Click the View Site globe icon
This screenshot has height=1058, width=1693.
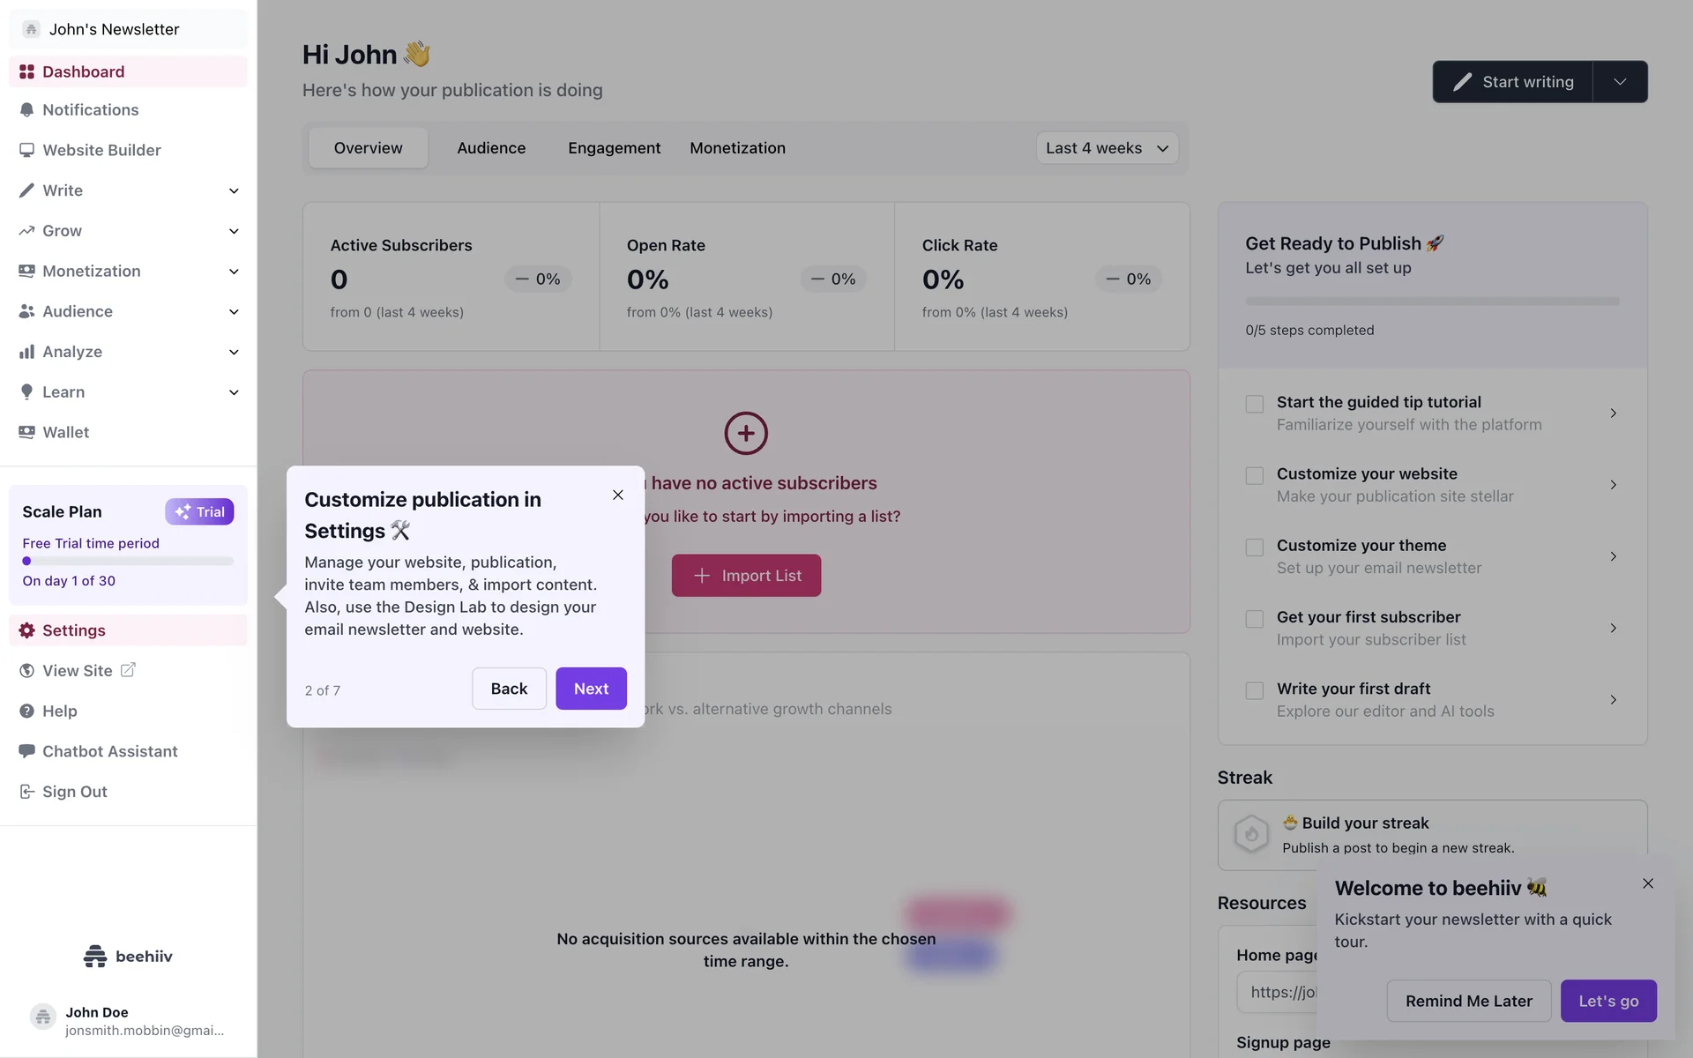(x=26, y=671)
